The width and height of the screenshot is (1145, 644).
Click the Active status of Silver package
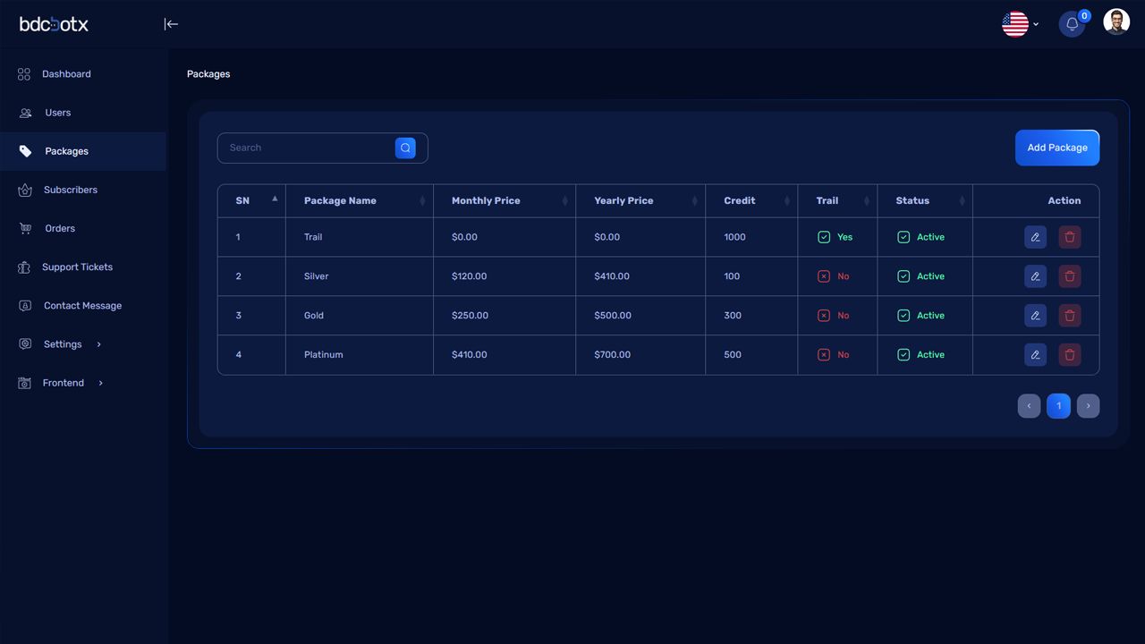[x=921, y=276]
